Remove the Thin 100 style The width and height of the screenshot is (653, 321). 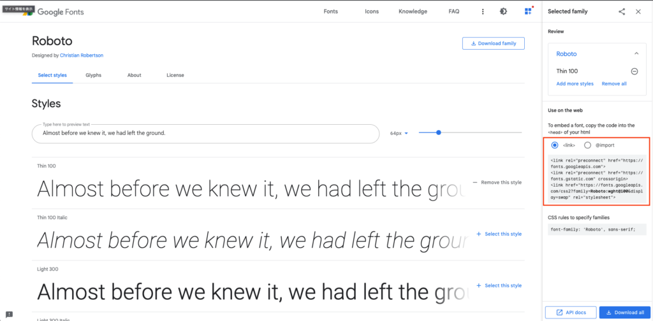(497, 183)
